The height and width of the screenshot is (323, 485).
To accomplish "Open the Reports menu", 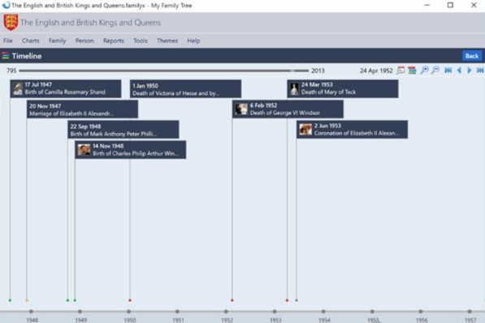I will [x=114, y=41].
